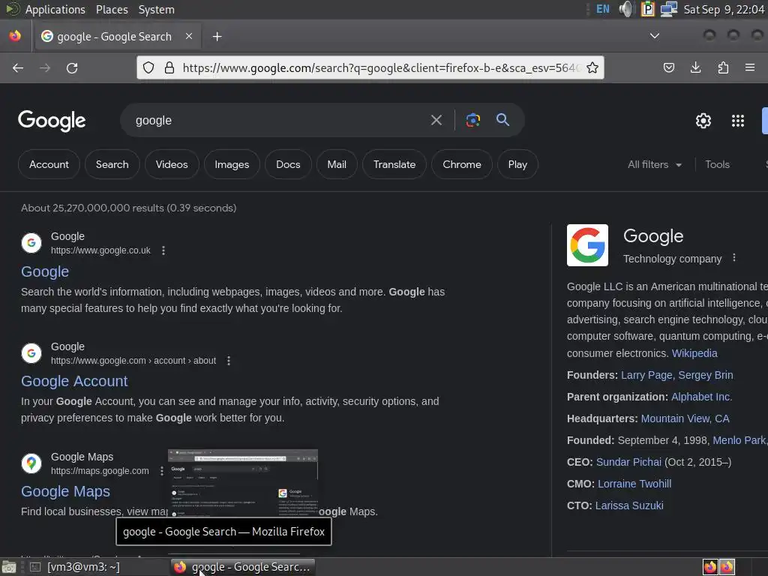Viewport: 768px width, 576px height.
Task: Open the Pocket save icon
Action: [668, 67]
